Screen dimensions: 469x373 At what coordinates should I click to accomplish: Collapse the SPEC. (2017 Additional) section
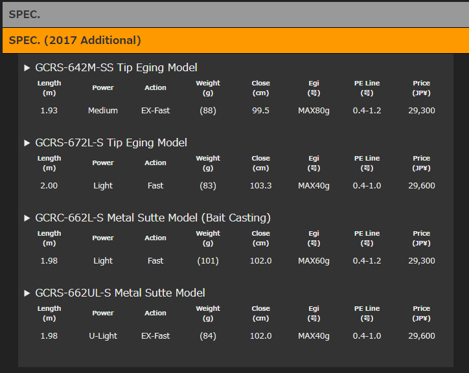coord(236,40)
